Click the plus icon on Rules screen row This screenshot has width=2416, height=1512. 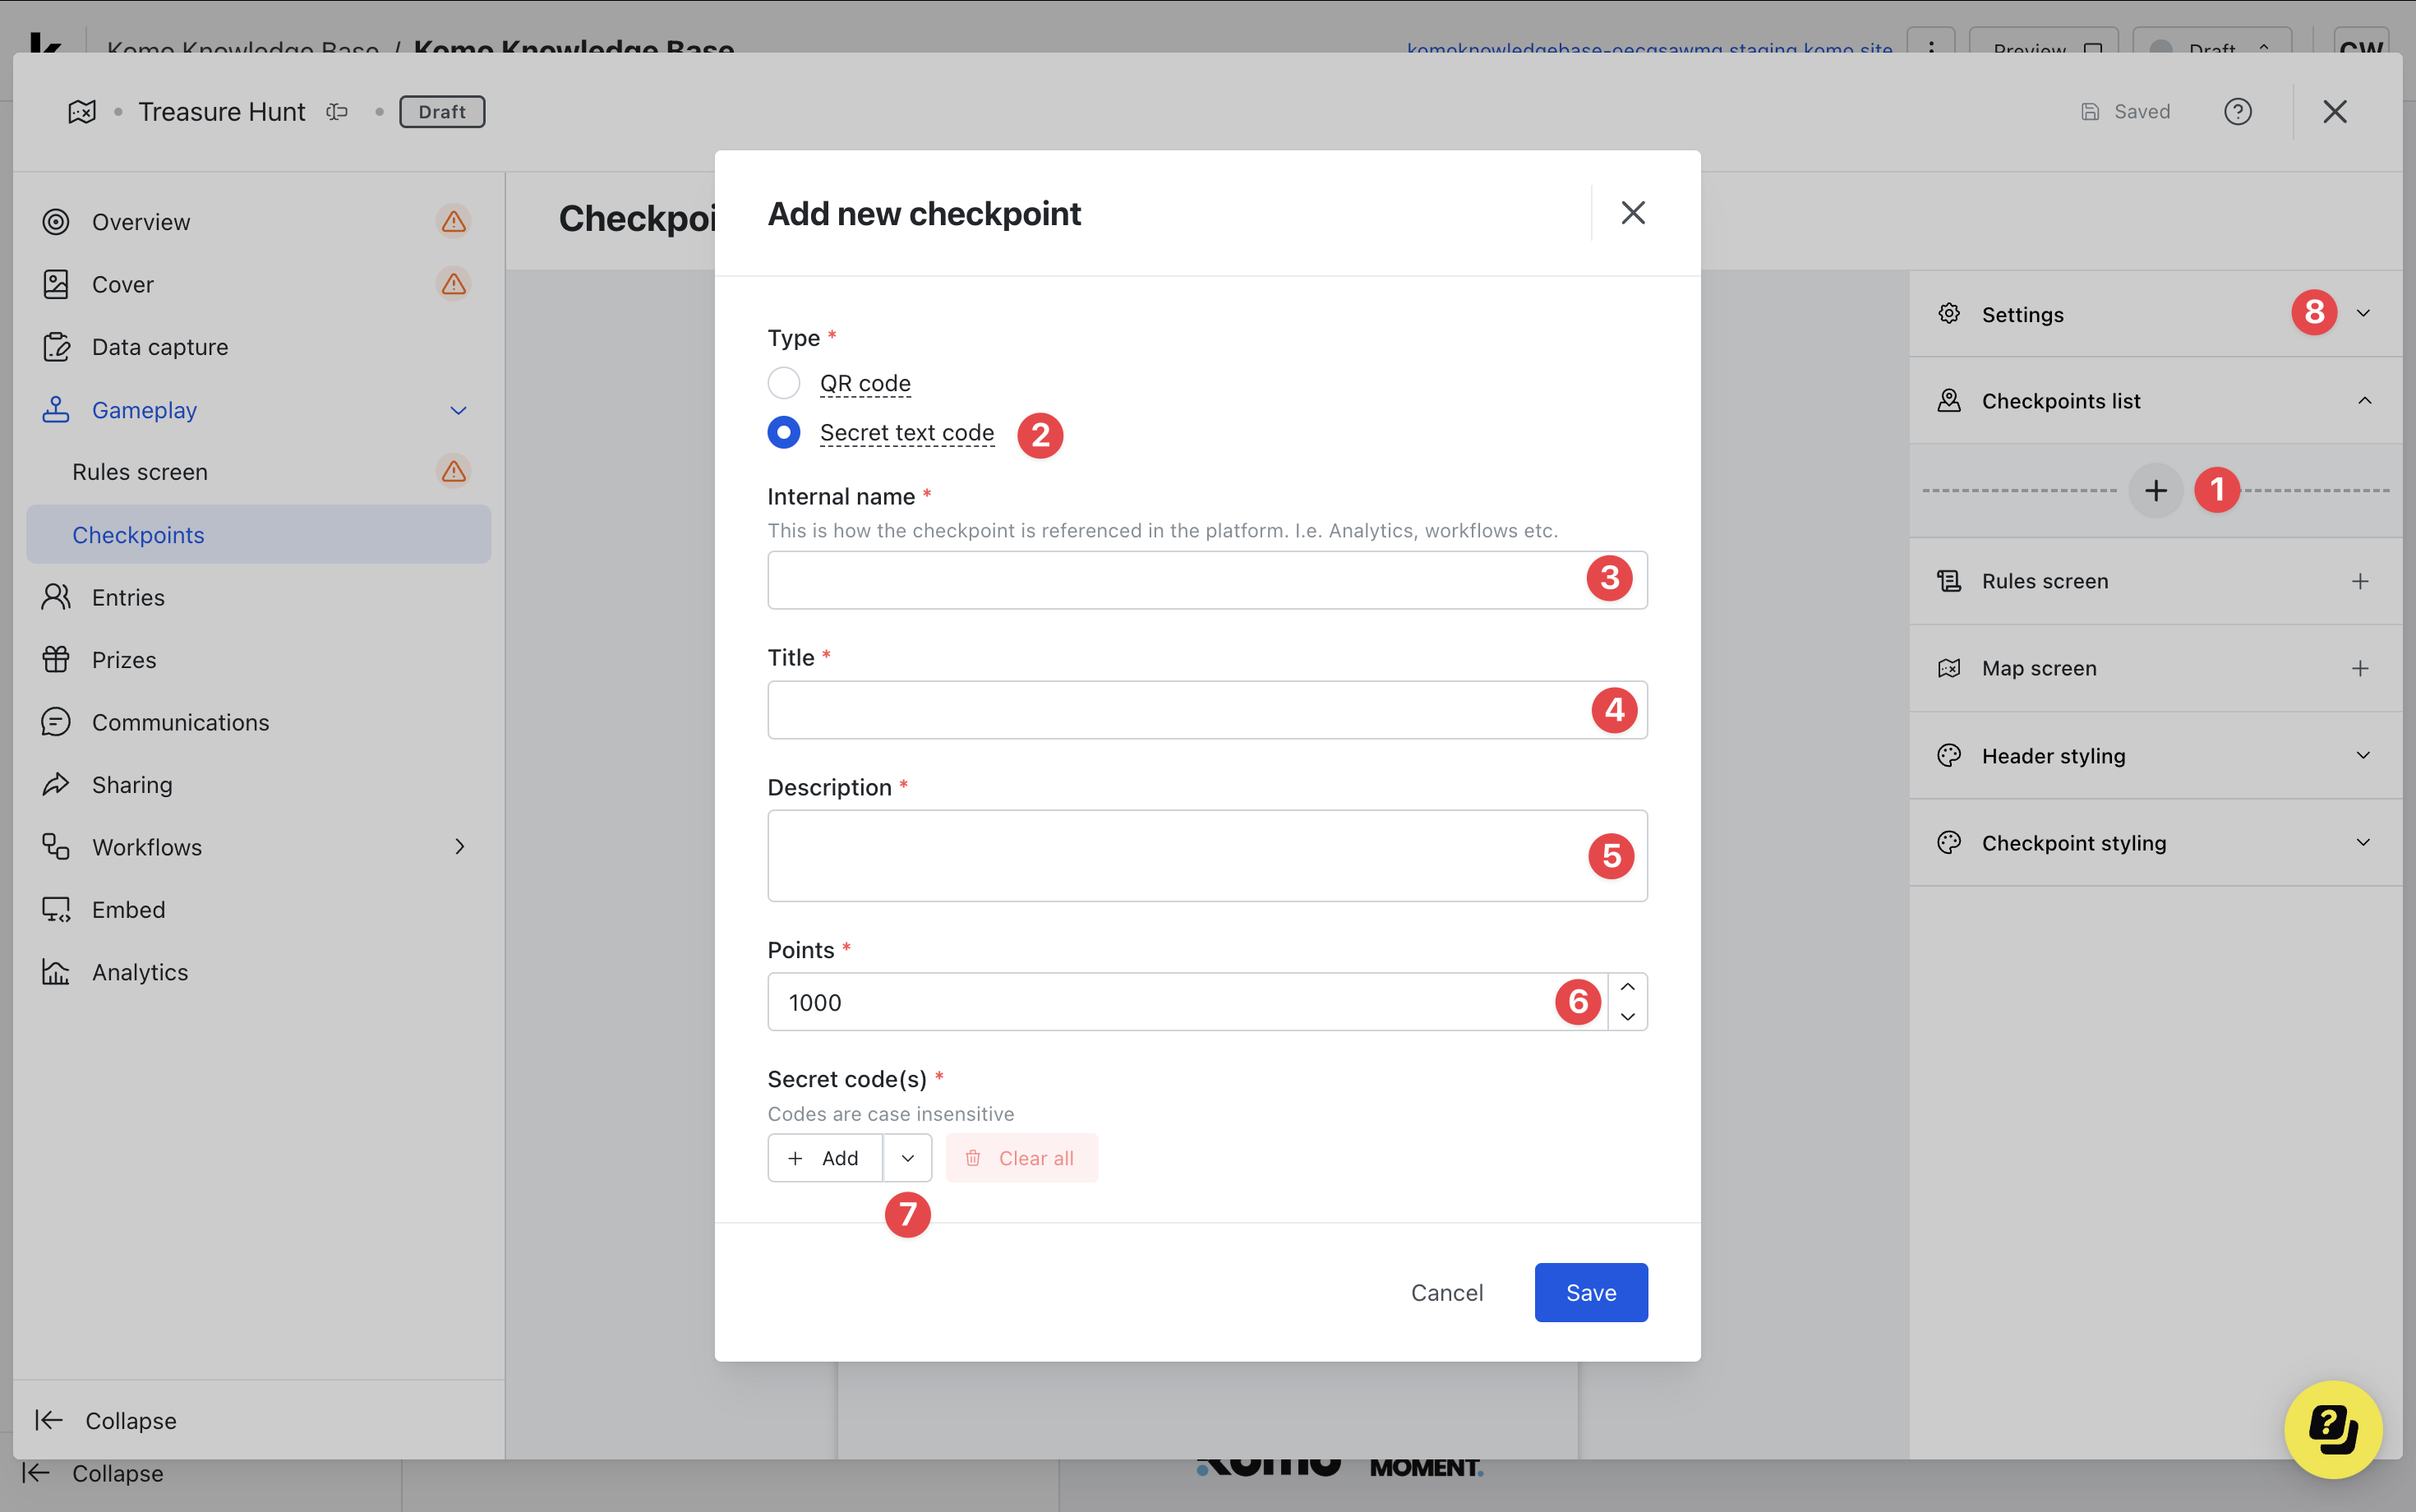[2360, 581]
